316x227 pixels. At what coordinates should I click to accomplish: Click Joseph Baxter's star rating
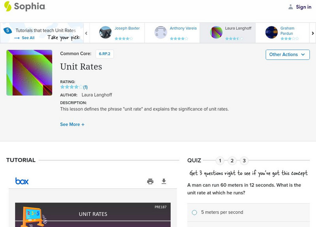click(124, 39)
